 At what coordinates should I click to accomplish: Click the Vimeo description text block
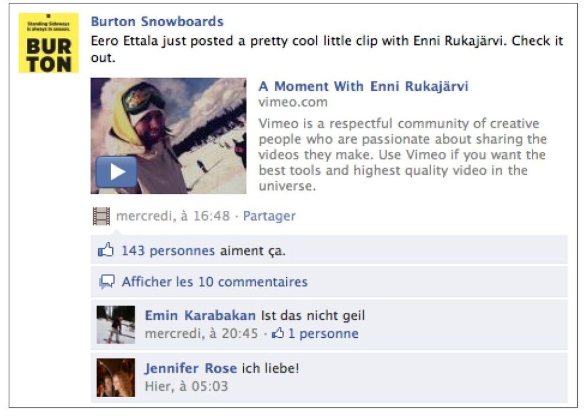point(403,154)
